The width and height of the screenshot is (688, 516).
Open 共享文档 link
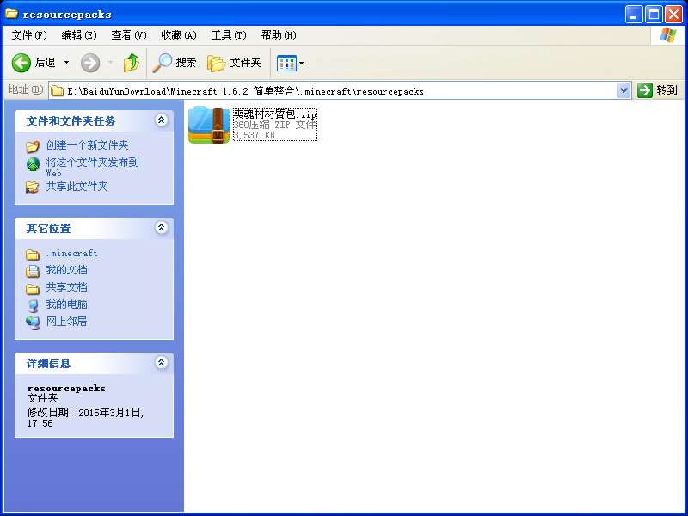click(x=67, y=287)
